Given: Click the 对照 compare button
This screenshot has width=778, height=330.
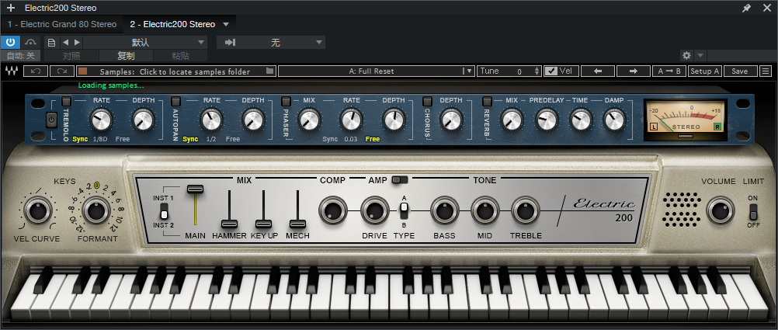Looking at the screenshot, I should tap(71, 56).
